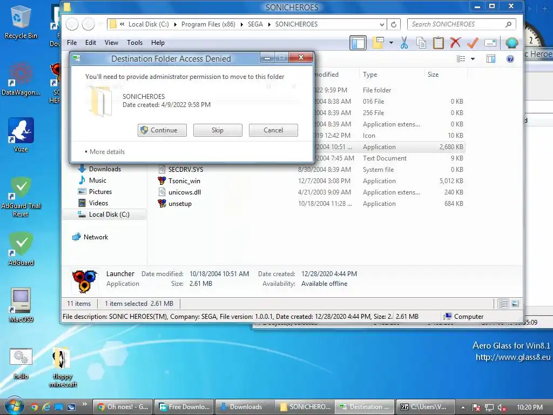This screenshot has width=553, height=415.
Task: Click the orange checkmark Properties icon
Action: (473, 43)
